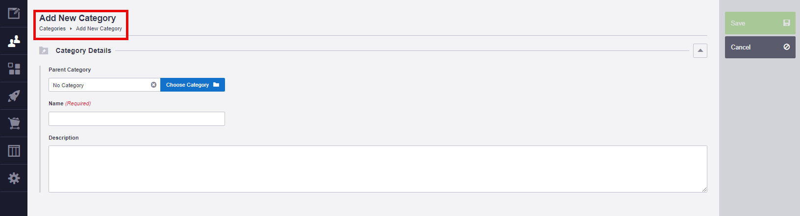
Task: Open the settings gear sidebar icon
Action: [14, 178]
